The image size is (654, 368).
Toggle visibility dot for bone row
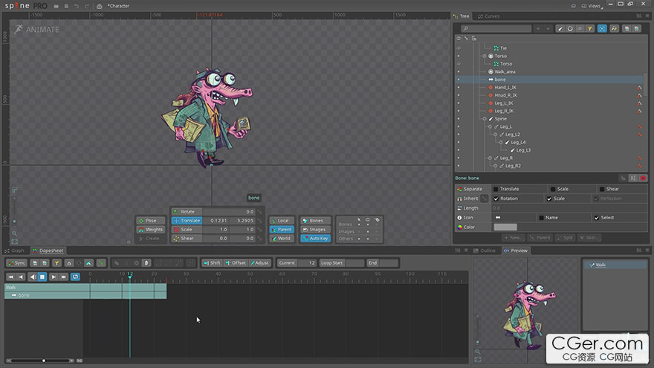pos(459,80)
